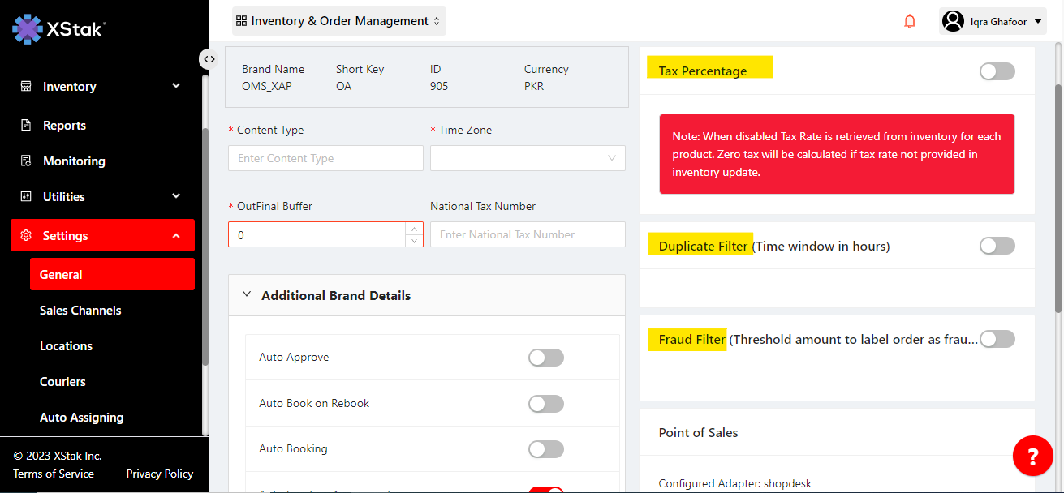Click the XStak logo
The height and width of the screenshot is (493, 1064).
(58, 29)
